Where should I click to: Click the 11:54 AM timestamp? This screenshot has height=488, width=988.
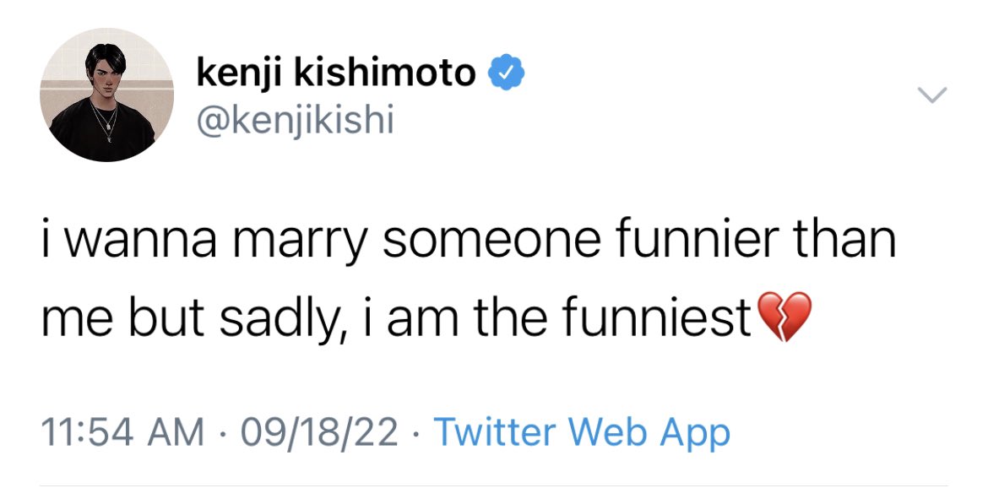pyautogui.click(x=123, y=433)
